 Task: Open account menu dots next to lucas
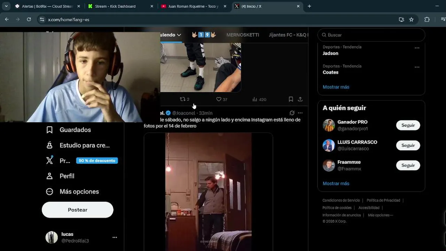(115, 237)
